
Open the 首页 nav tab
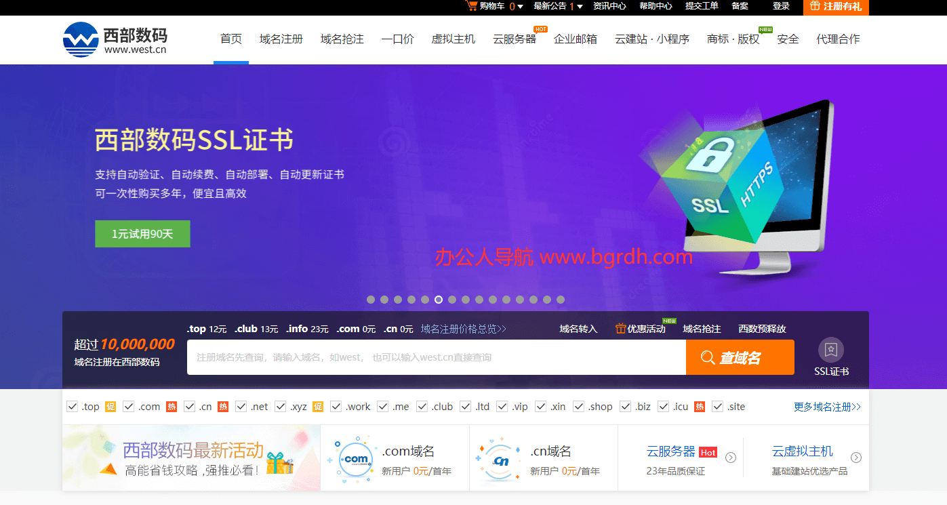pos(231,39)
